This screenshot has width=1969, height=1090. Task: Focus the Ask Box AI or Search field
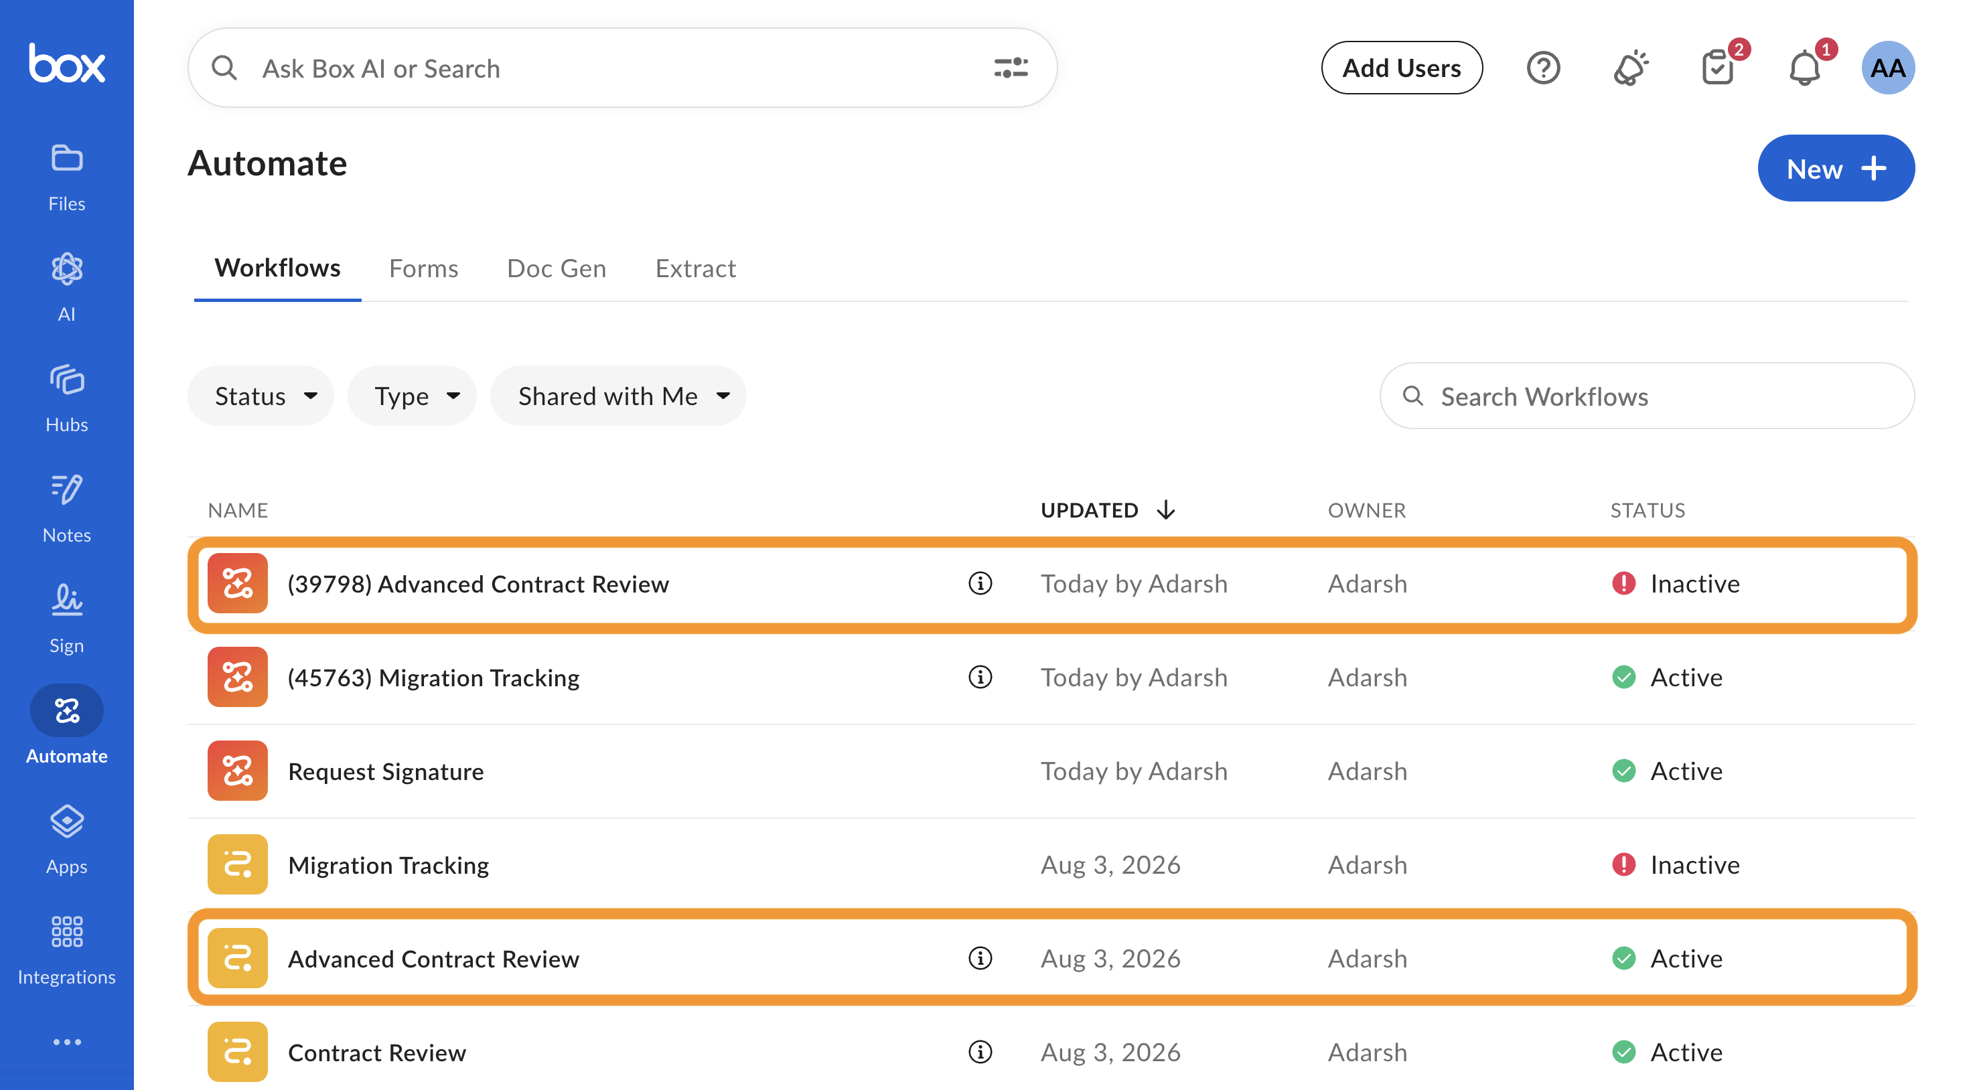point(622,68)
